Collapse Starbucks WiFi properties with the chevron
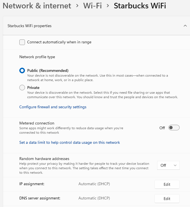 (185, 26)
